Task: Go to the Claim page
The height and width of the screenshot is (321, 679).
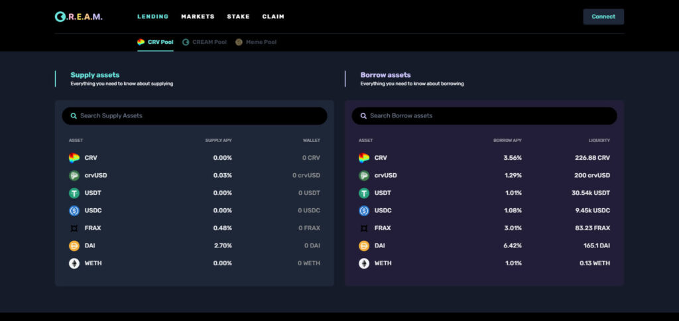Action: coord(273,17)
